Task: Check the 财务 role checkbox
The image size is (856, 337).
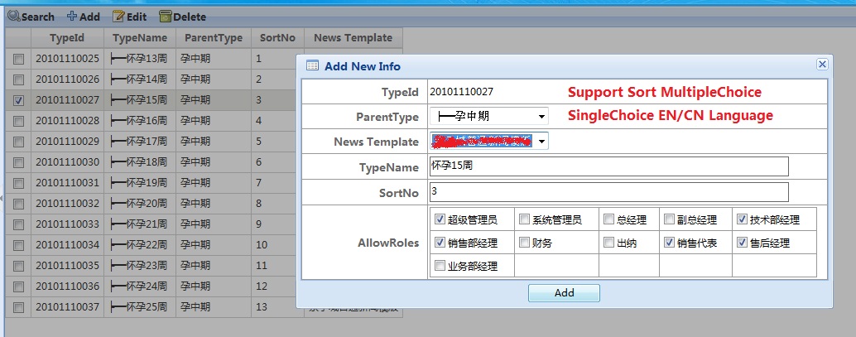Action: tap(524, 243)
